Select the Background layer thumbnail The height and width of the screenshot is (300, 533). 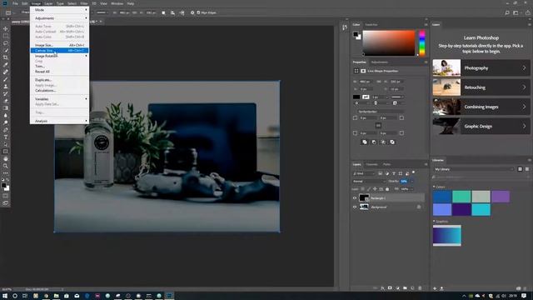pos(364,207)
